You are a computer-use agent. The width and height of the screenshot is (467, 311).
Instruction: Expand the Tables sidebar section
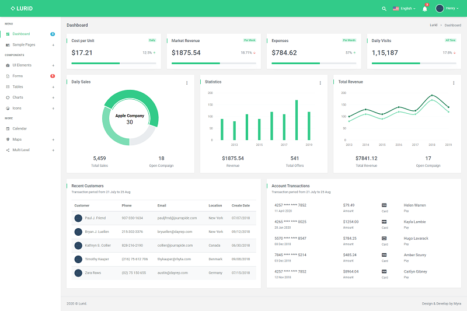pyautogui.click(x=53, y=87)
